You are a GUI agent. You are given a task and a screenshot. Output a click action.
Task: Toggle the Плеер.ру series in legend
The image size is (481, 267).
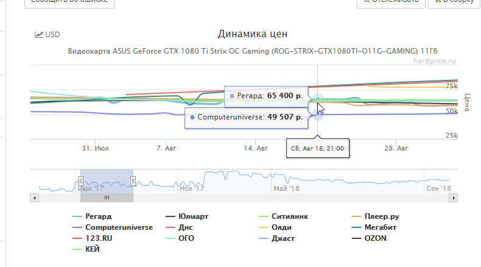pyautogui.click(x=375, y=216)
